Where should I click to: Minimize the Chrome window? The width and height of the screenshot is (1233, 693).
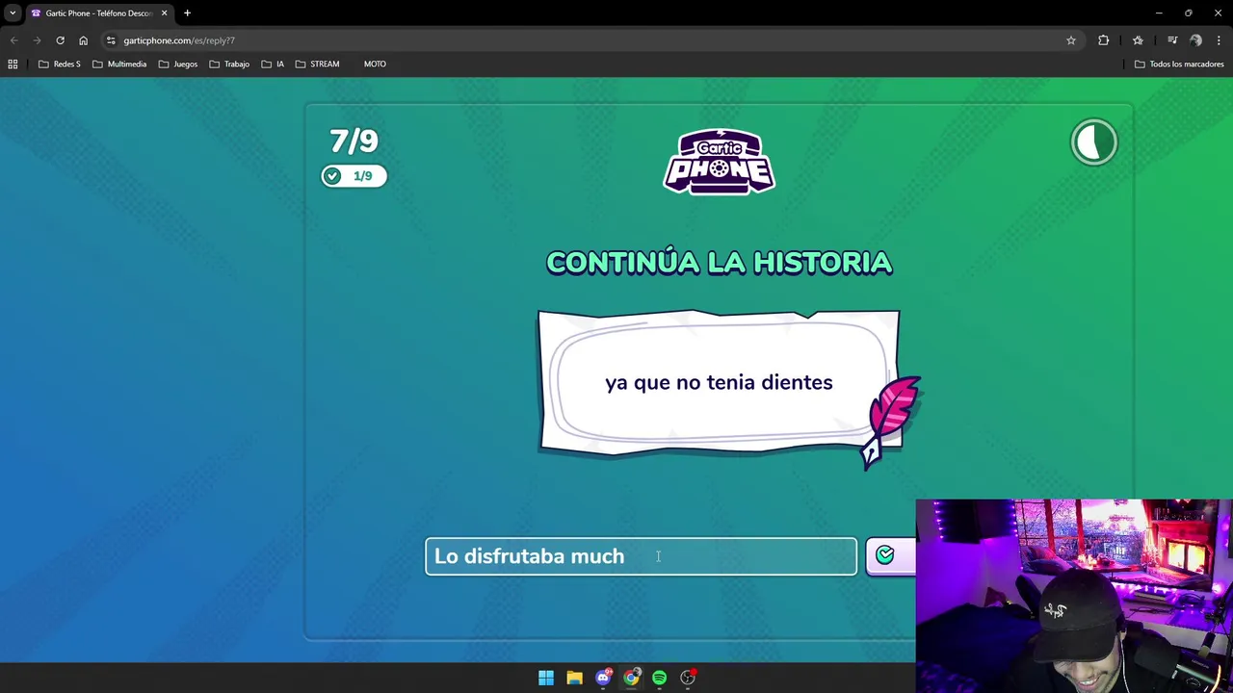(1159, 13)
